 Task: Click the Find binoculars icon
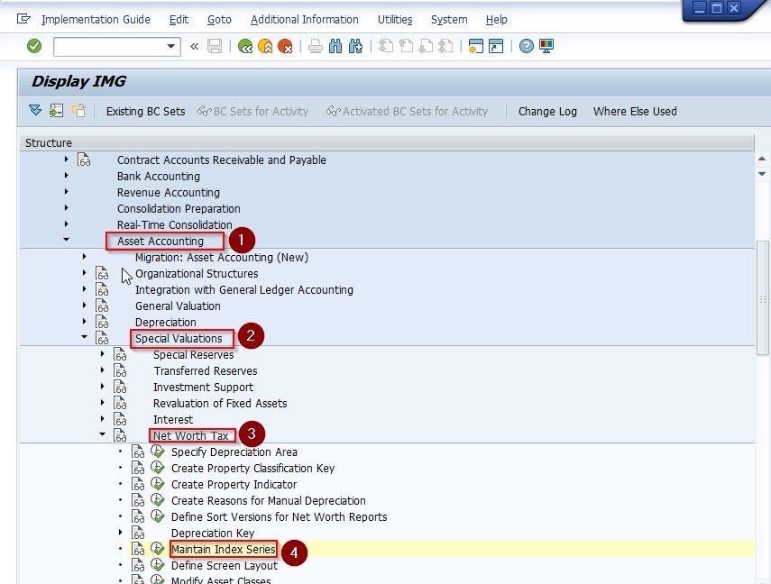coord(335,46)
